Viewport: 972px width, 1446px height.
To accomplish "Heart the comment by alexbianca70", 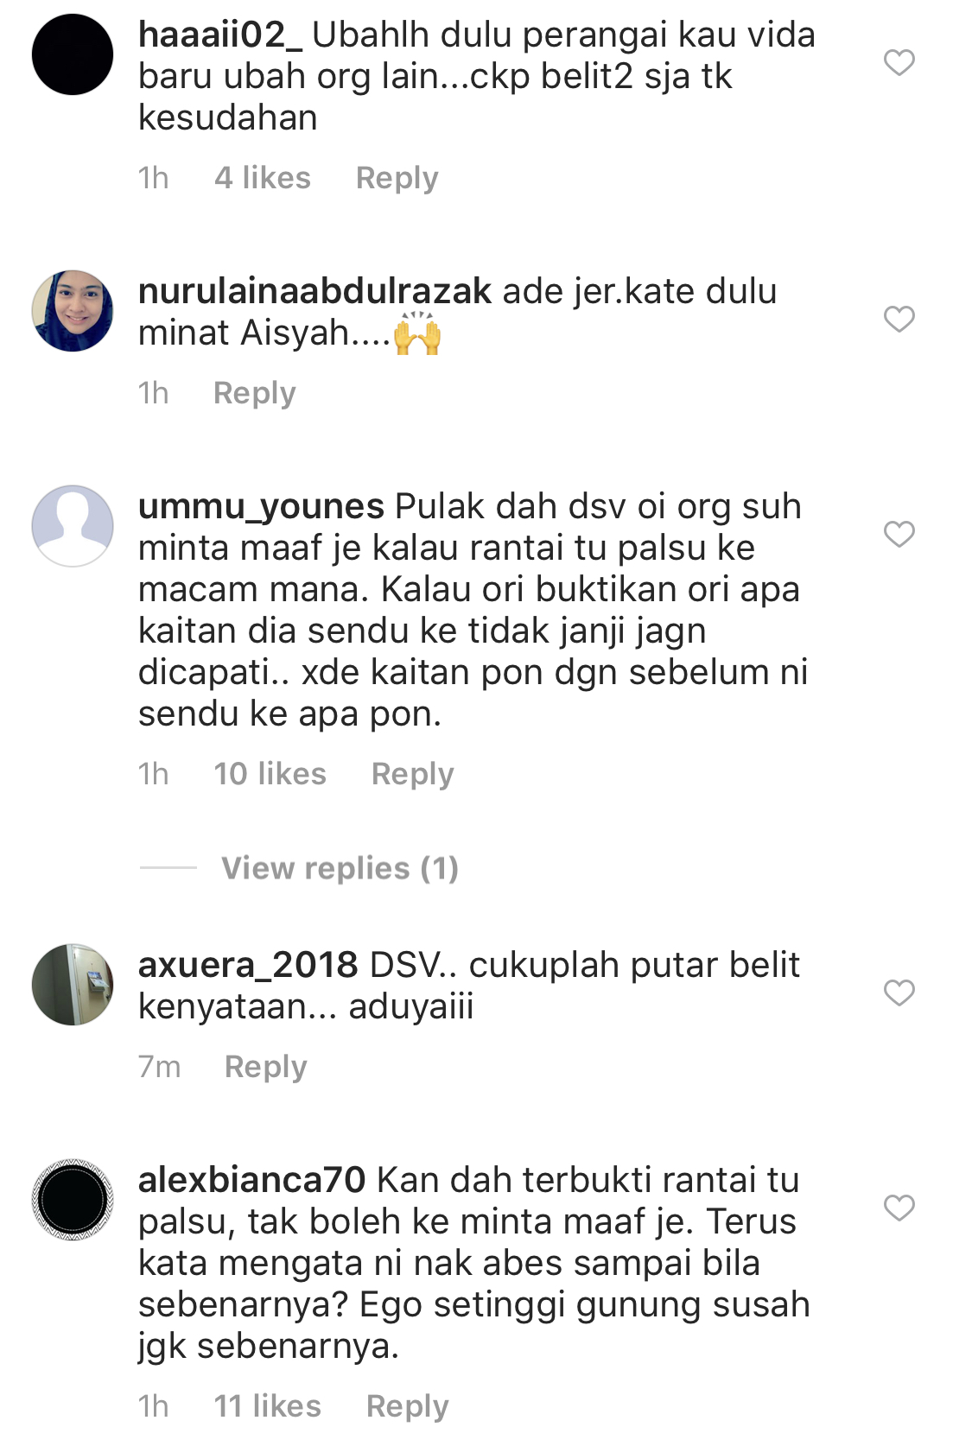I will (x=899, y=1208).
